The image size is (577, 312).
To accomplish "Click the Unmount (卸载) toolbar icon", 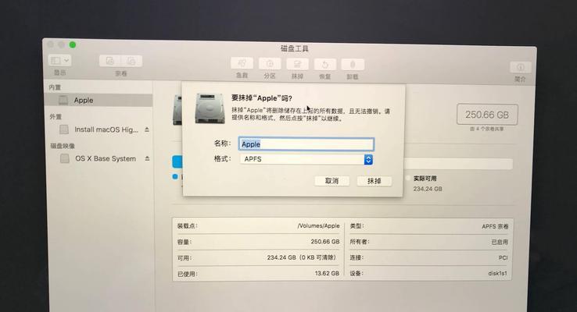I will click(353, 65).
